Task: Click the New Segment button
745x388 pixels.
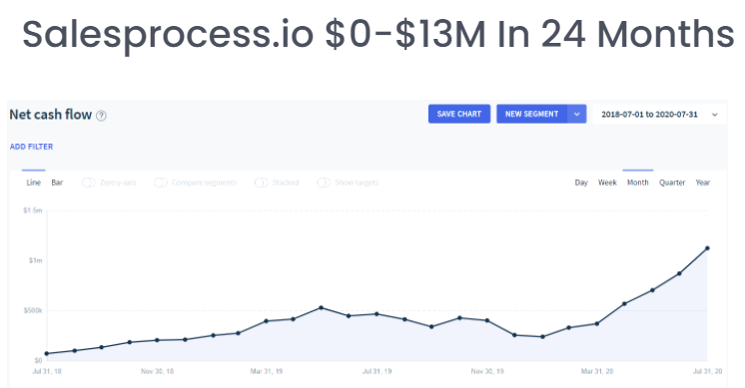Action: pos(531,114)
